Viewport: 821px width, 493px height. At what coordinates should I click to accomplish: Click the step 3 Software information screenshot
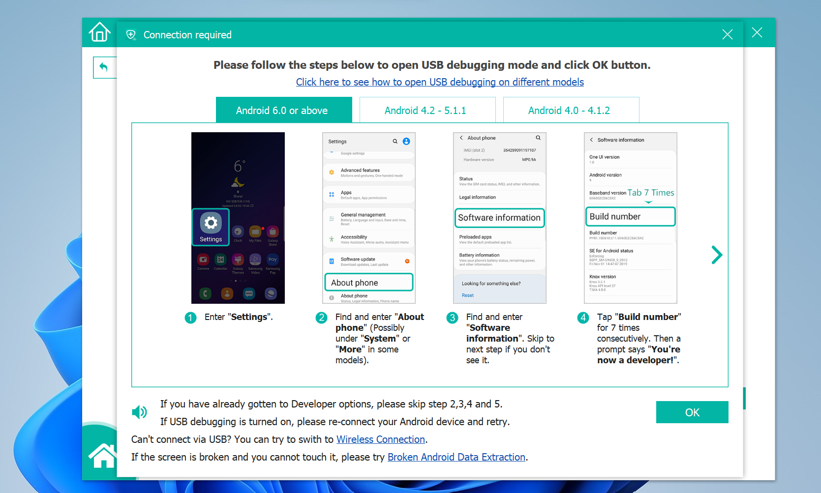500,218
